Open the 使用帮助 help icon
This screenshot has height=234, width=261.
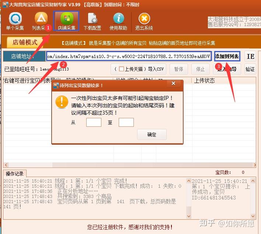click(x=118, y=21)
